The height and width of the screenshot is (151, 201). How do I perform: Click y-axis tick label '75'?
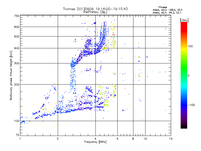(x=18, y=135)
